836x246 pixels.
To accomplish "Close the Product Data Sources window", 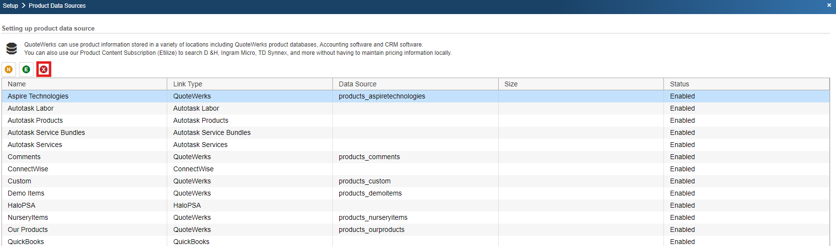I will 829,5.
